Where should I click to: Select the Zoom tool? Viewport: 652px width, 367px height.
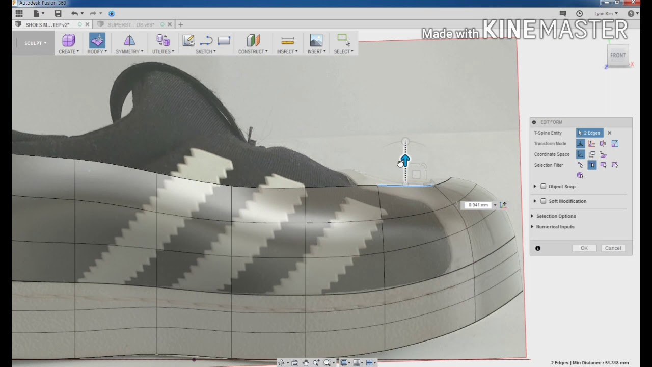tap(316, 363)
